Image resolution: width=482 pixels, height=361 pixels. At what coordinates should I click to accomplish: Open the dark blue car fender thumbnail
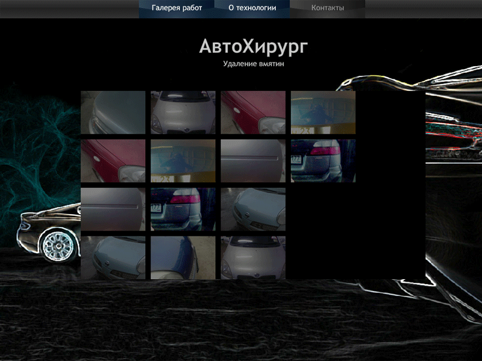(183, 258)
